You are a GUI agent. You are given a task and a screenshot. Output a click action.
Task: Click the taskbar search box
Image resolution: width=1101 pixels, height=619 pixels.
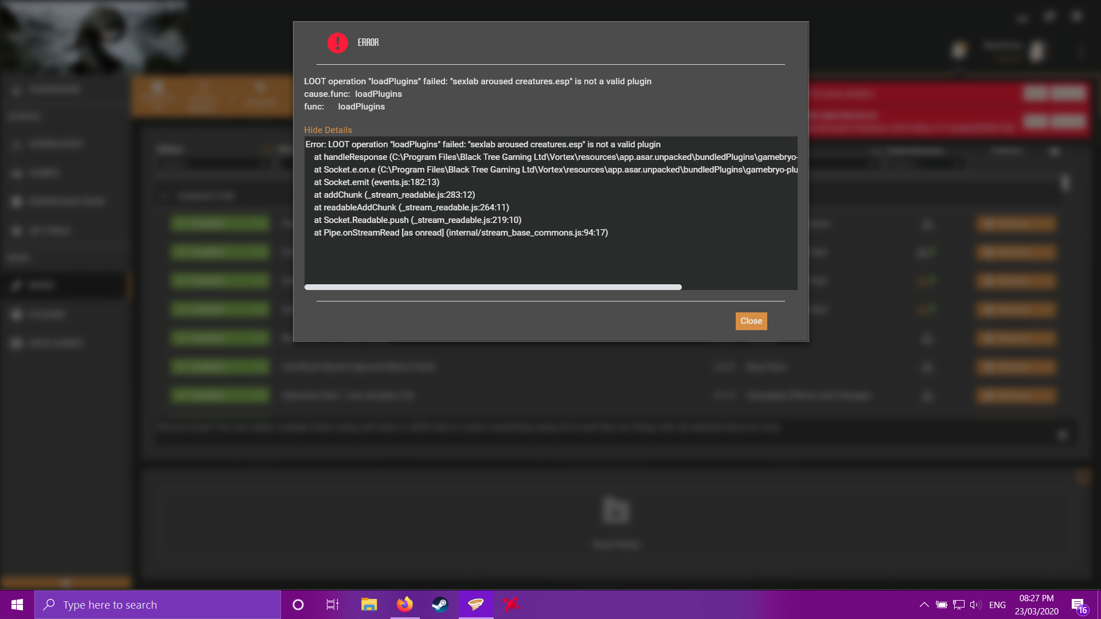[x=158, y=605]
